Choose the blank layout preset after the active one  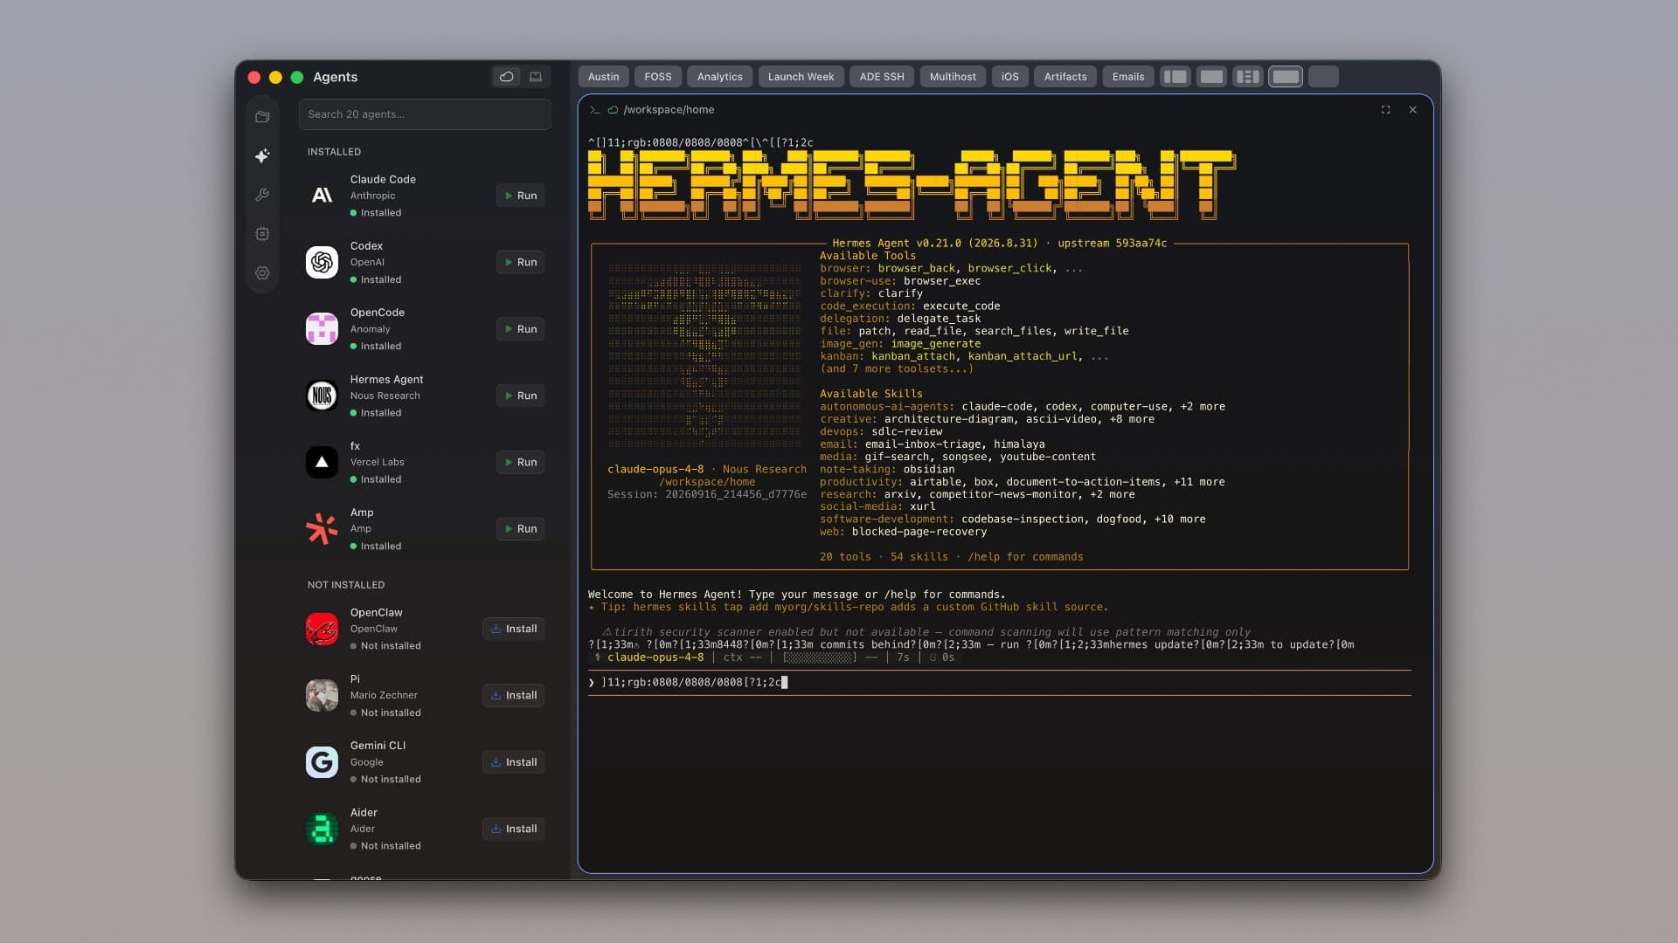pos(1323,77)
